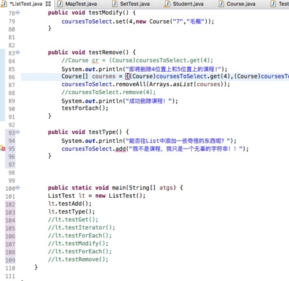Screen dimensions: 289x281
Task: Click the Java file icon of SetTest.java tab
Action: [x=115, y=4]
